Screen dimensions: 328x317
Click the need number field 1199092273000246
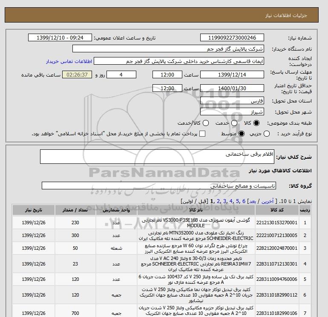[232, 37]
